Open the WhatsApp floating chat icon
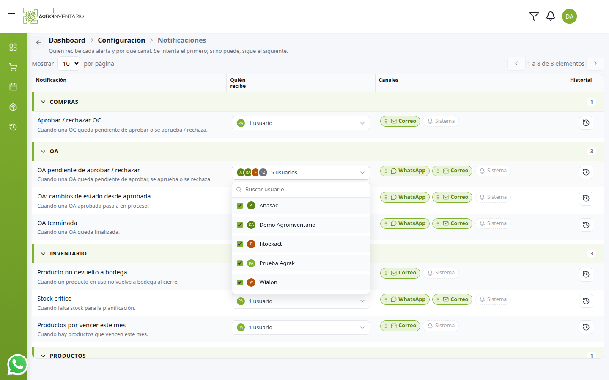The width and height of the screenshot is (609, 380). click(x=17, y=364)
